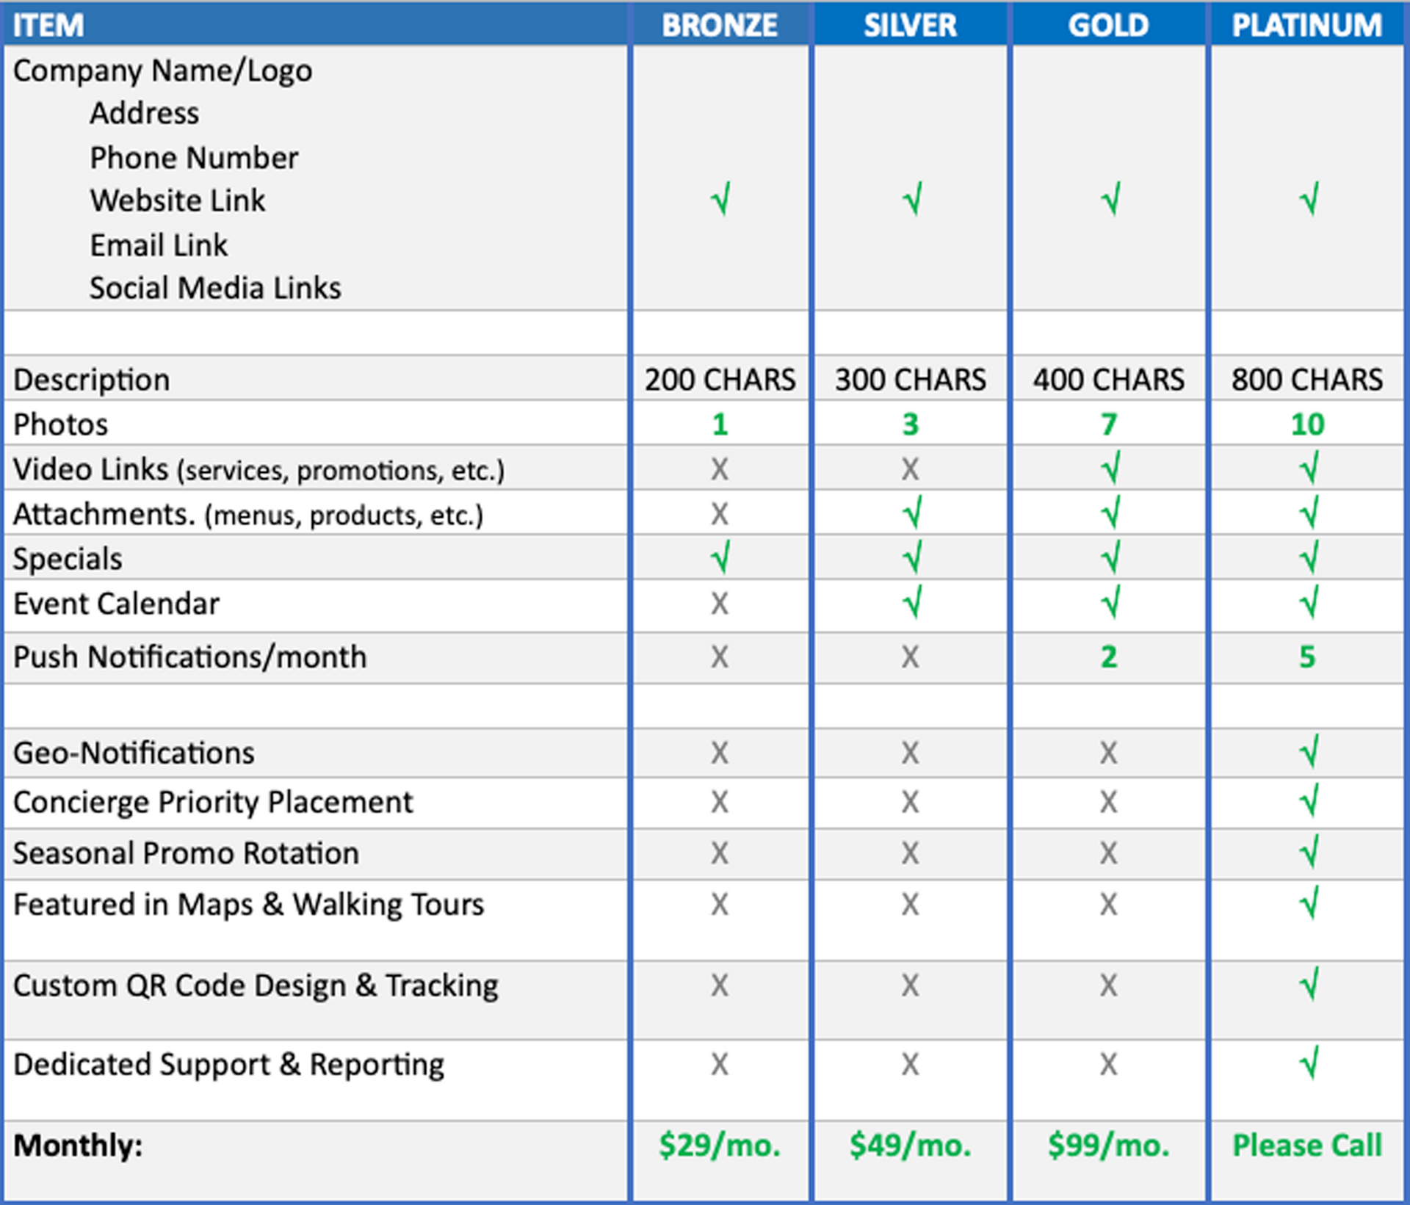The image size is (1410, 1205).
Task: Click the Please Call Platinum price
Action: point(1307,1145)
